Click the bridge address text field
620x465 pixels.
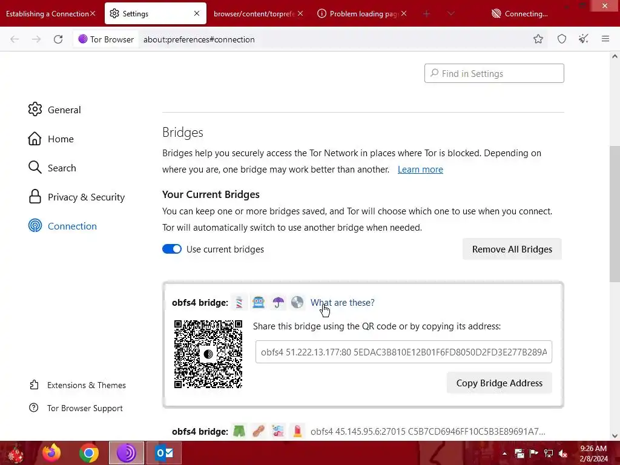pyautogui.click(x=404, y=352)
